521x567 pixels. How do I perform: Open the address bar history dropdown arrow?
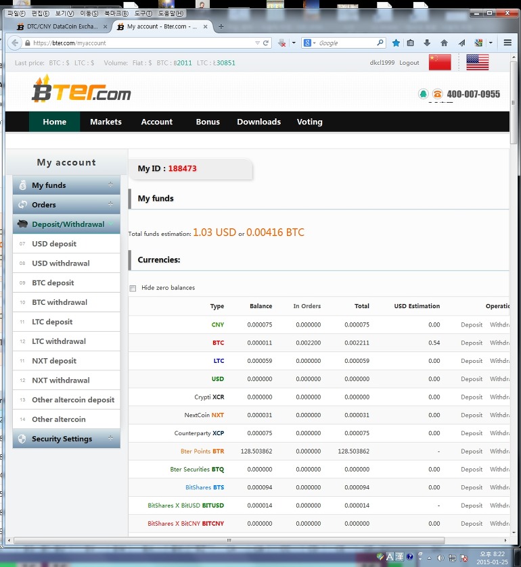(x=257, y=43)
